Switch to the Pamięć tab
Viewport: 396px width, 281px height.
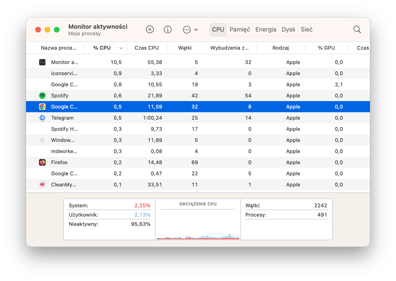[240, 30]
